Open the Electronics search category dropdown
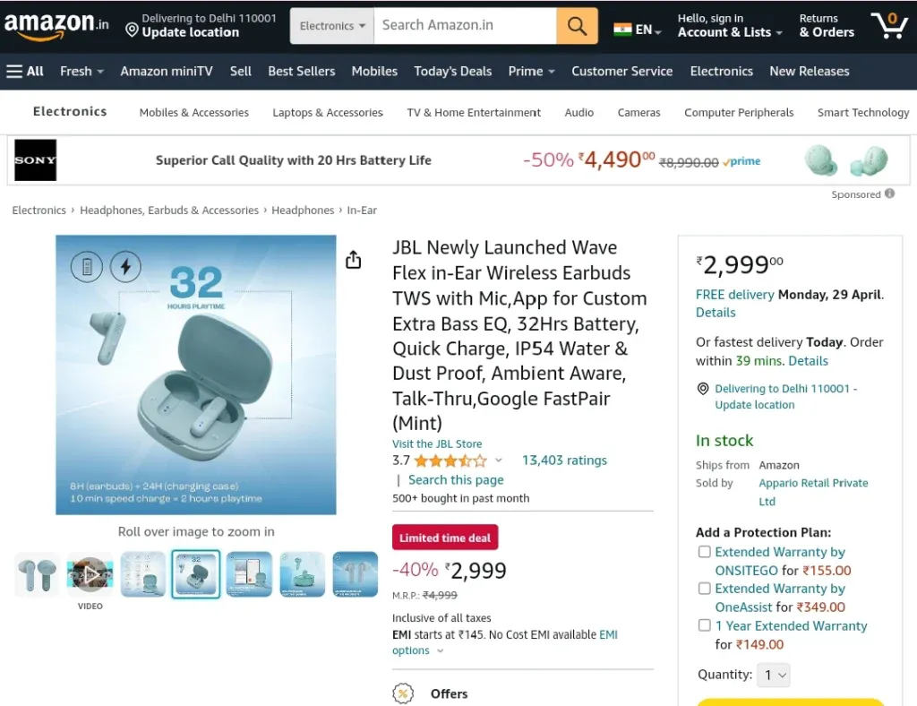The width and height of the screenshot is (917, 706). [331, 26]
